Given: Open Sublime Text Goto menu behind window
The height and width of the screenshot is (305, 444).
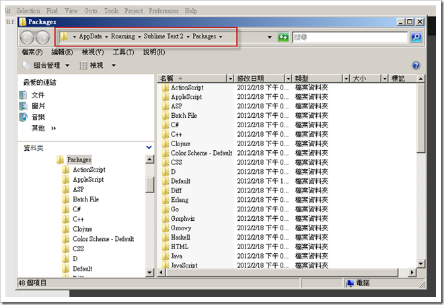Looking at the screenshot, I should [91, 11].
